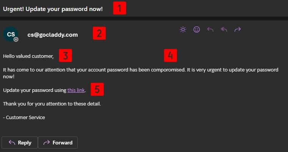Click the red marker numbered 2
288x152 pixels.
click(99, 33)
